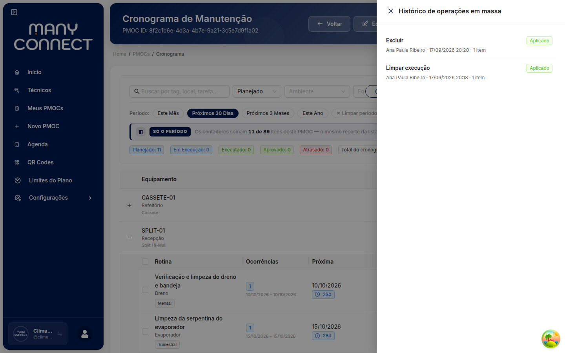
Task: Click the Novo PMOC plus icon
Action: pyautogui.click(x=17, y=126)
